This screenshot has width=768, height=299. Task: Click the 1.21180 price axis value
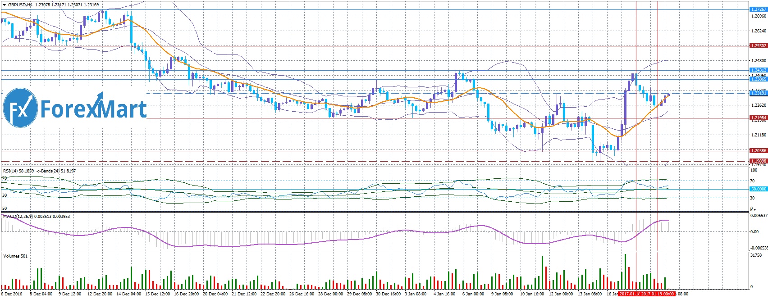759,135
